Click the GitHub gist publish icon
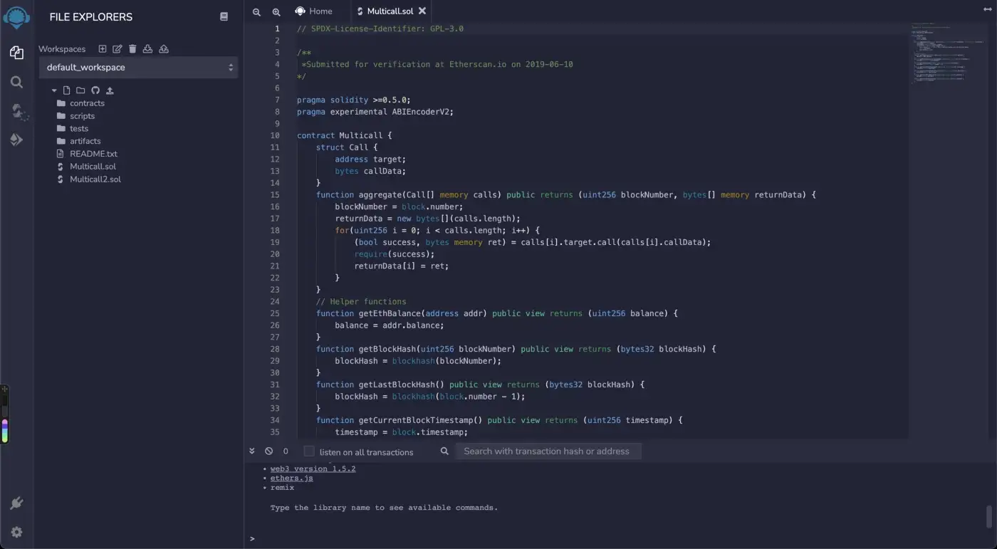Viewport: 997px width, 549px height. click(x=95, y=90)
